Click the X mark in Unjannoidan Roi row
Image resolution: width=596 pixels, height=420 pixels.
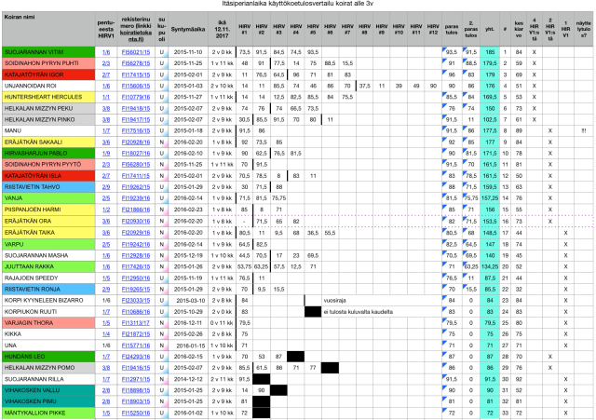coord(534,85)
